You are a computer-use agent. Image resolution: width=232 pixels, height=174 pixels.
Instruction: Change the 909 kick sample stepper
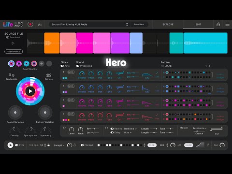click(167, 145)
